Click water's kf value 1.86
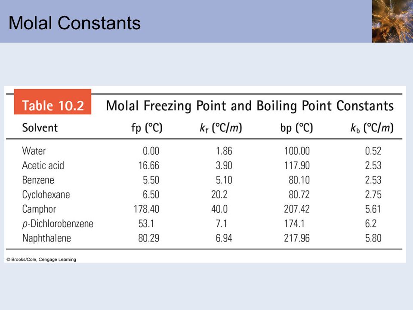413x310 pixels. click(x=224, y=151)
